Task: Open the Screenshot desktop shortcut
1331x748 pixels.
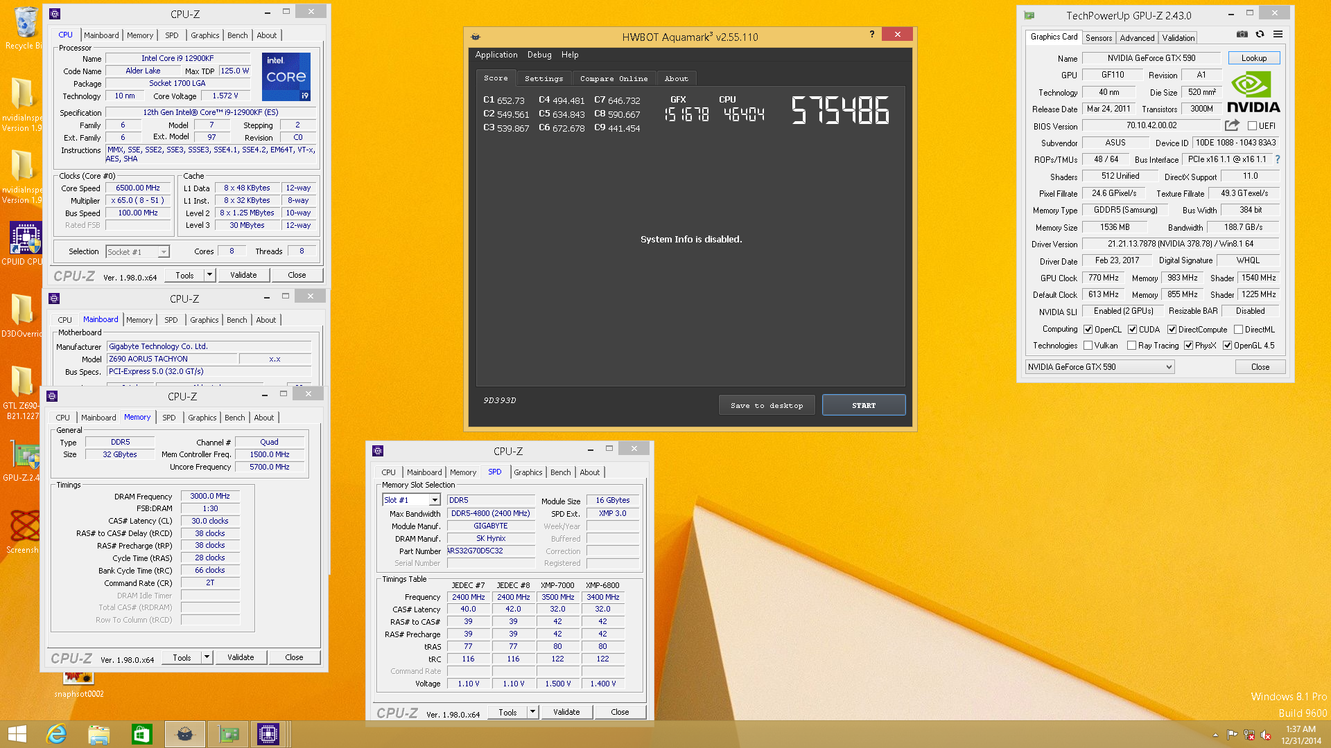Action: coord(24,532)
